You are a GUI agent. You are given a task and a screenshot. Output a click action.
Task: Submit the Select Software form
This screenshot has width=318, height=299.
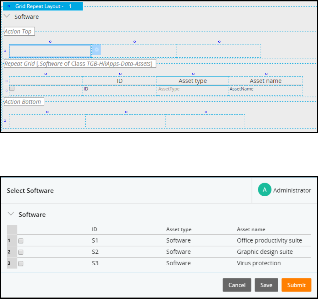pos(296,285)
